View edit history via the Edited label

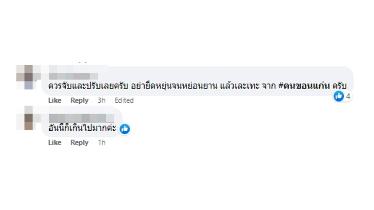tap(124, 100)
